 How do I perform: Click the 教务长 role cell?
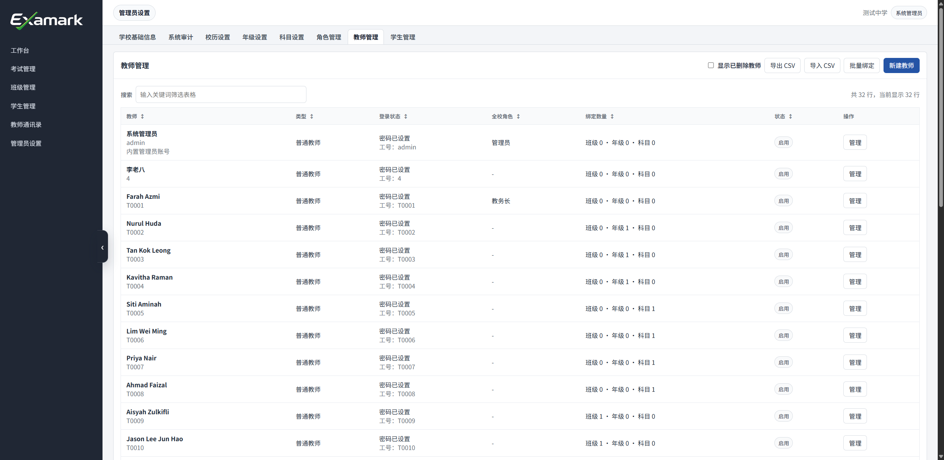click(501, 201)
